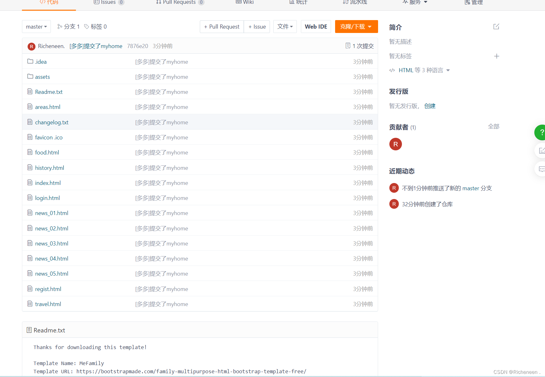Expand the 文件 dropdown menu

pos(285,27)
